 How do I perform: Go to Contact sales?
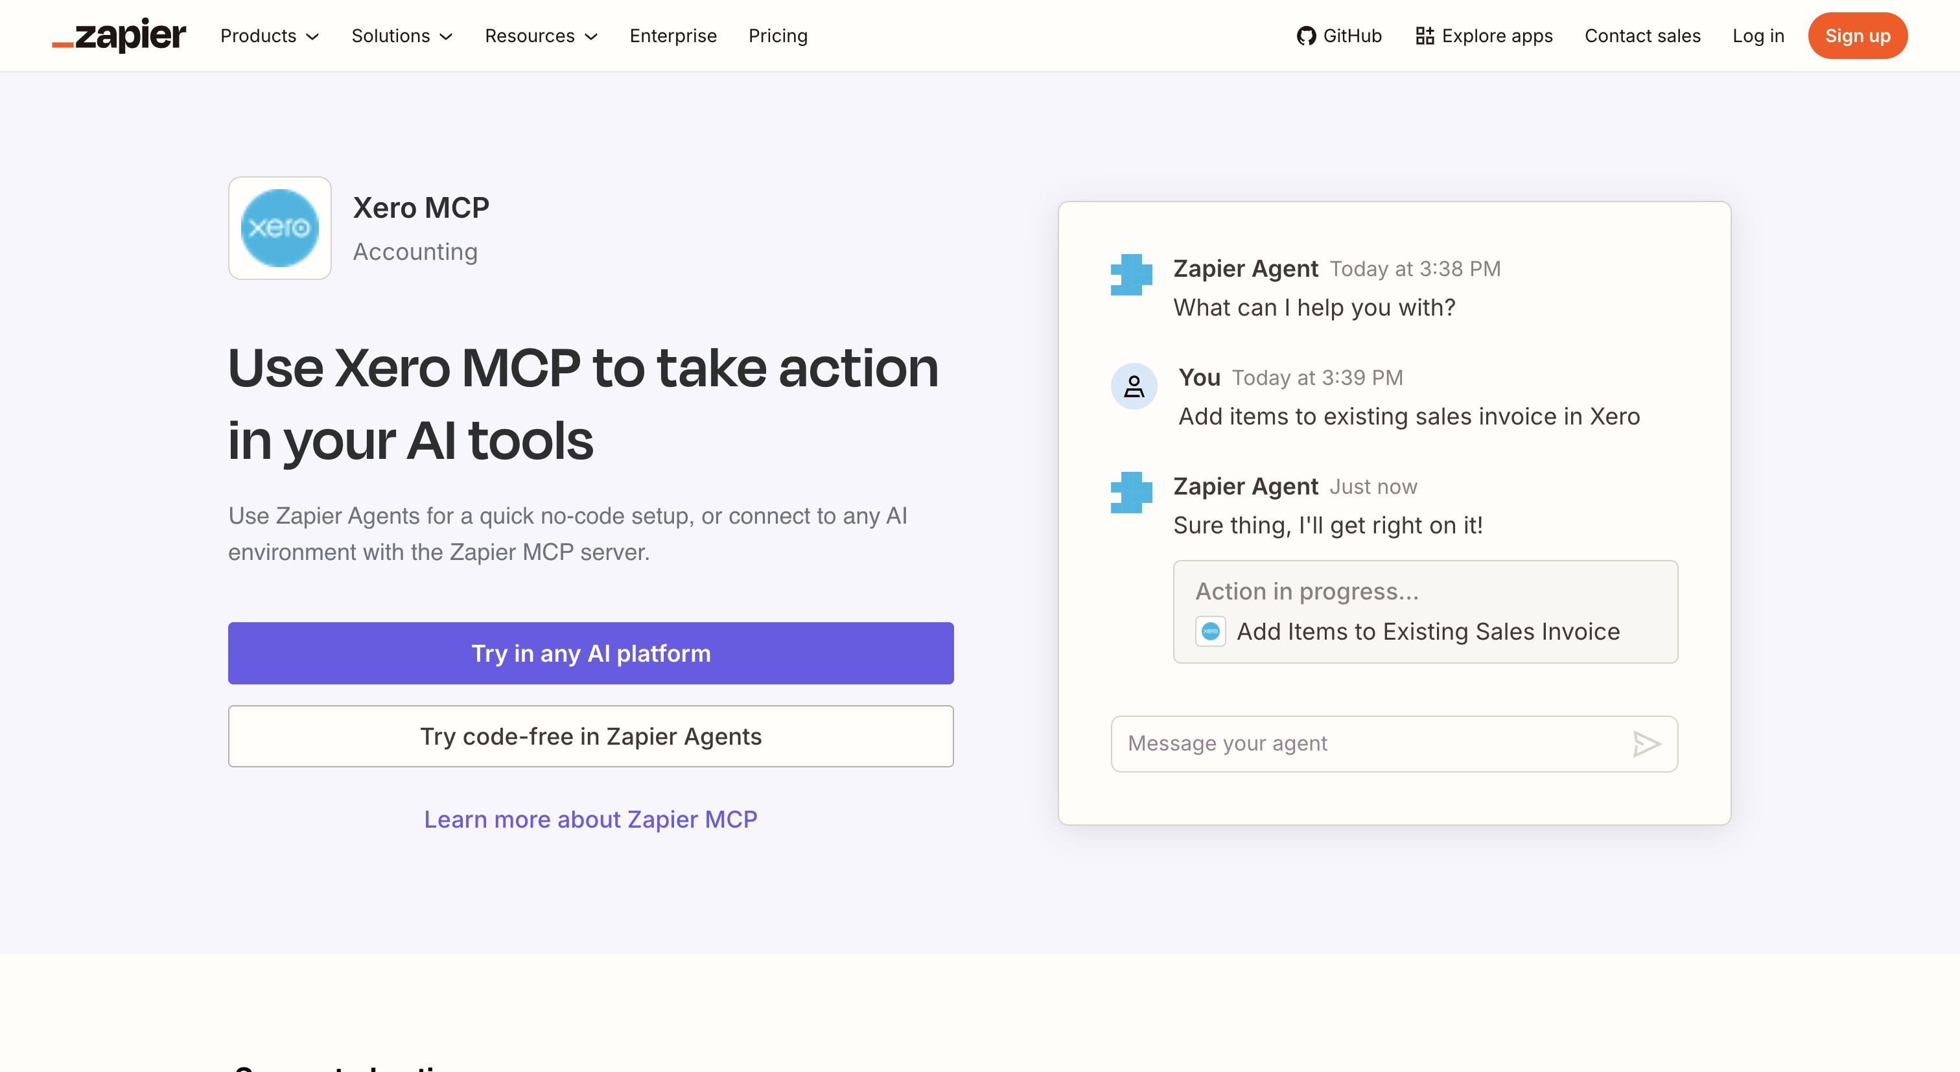(1642, 36)
